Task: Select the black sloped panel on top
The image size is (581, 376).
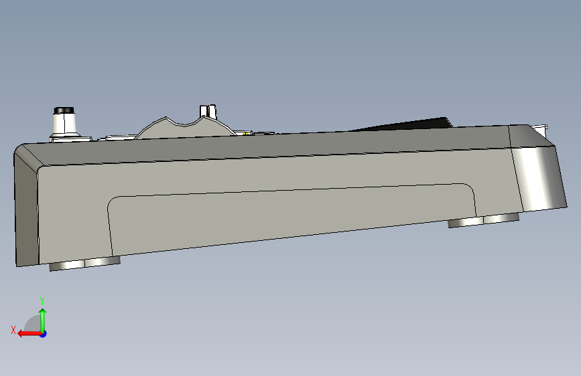Action: click(x=404, y=124)
